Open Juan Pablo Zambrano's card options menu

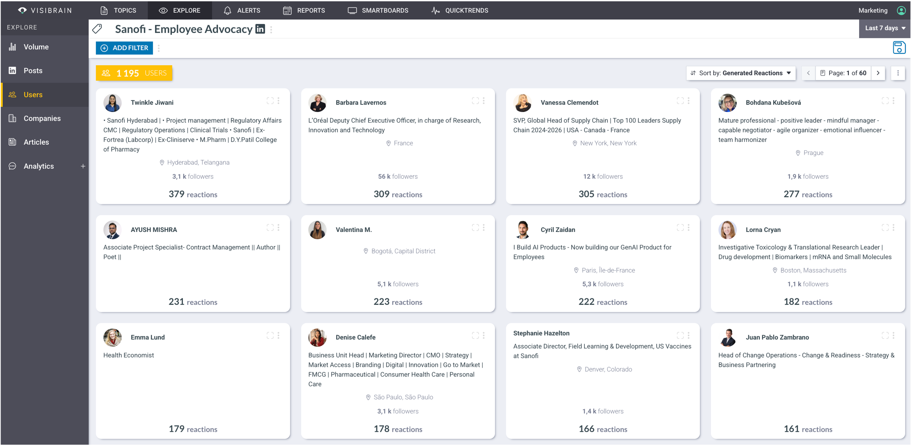tap(894, 335)
